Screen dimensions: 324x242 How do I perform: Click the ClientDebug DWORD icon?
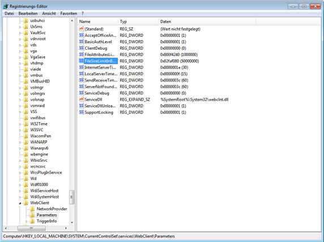[82, 48]
